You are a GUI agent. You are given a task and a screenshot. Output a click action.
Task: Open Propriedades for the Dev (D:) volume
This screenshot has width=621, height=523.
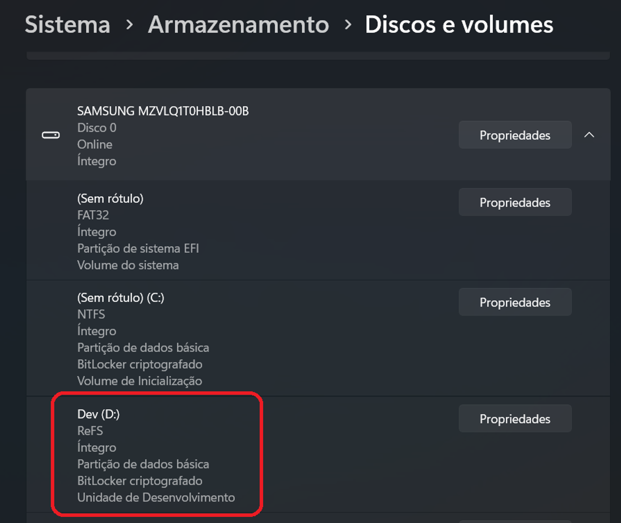[514, 418]
